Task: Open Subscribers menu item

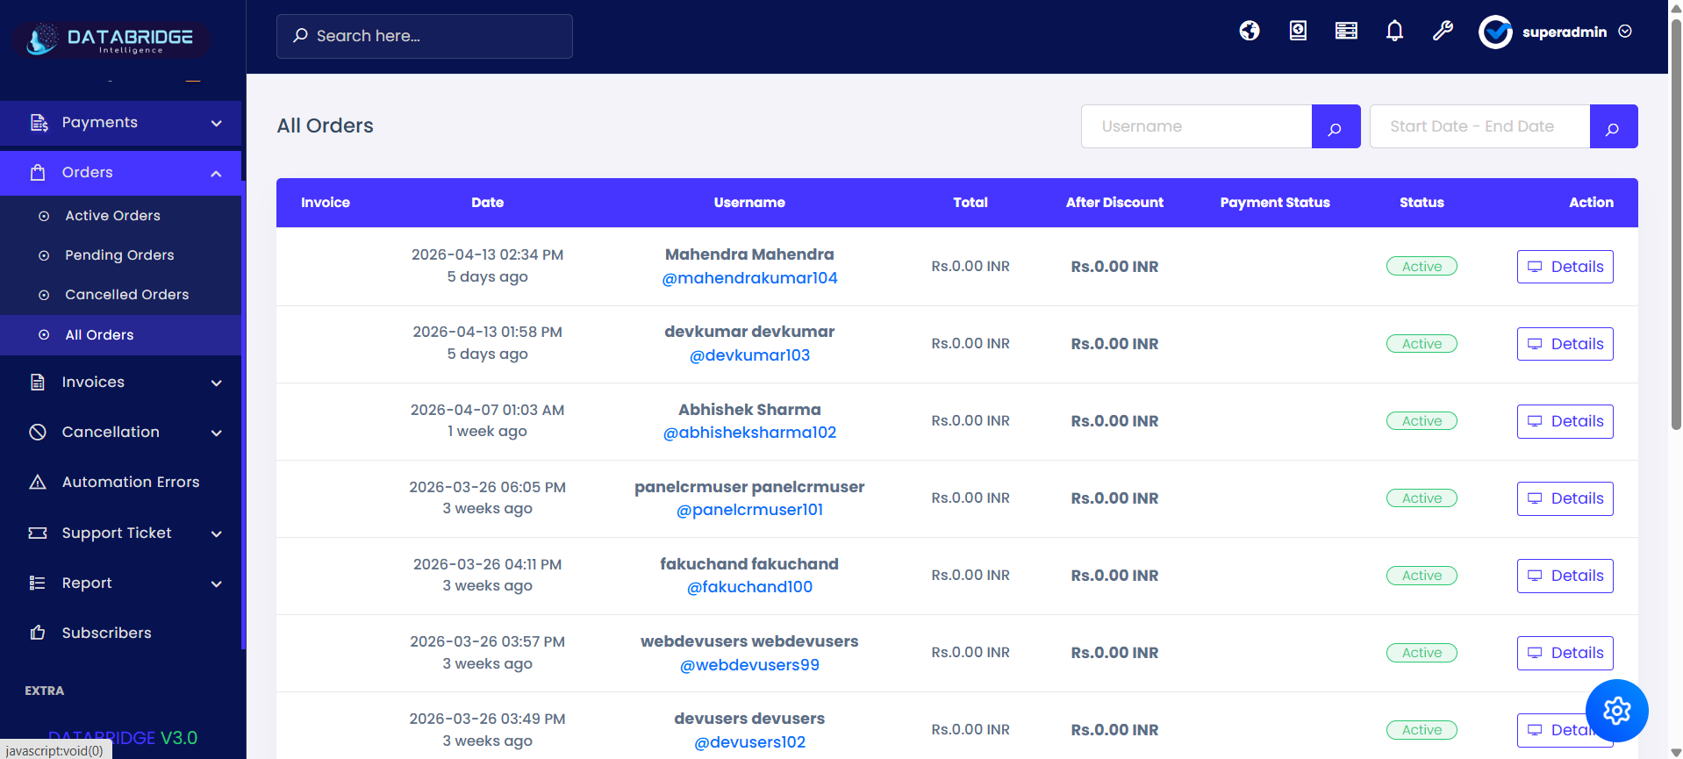Action: tap(120, 633)
